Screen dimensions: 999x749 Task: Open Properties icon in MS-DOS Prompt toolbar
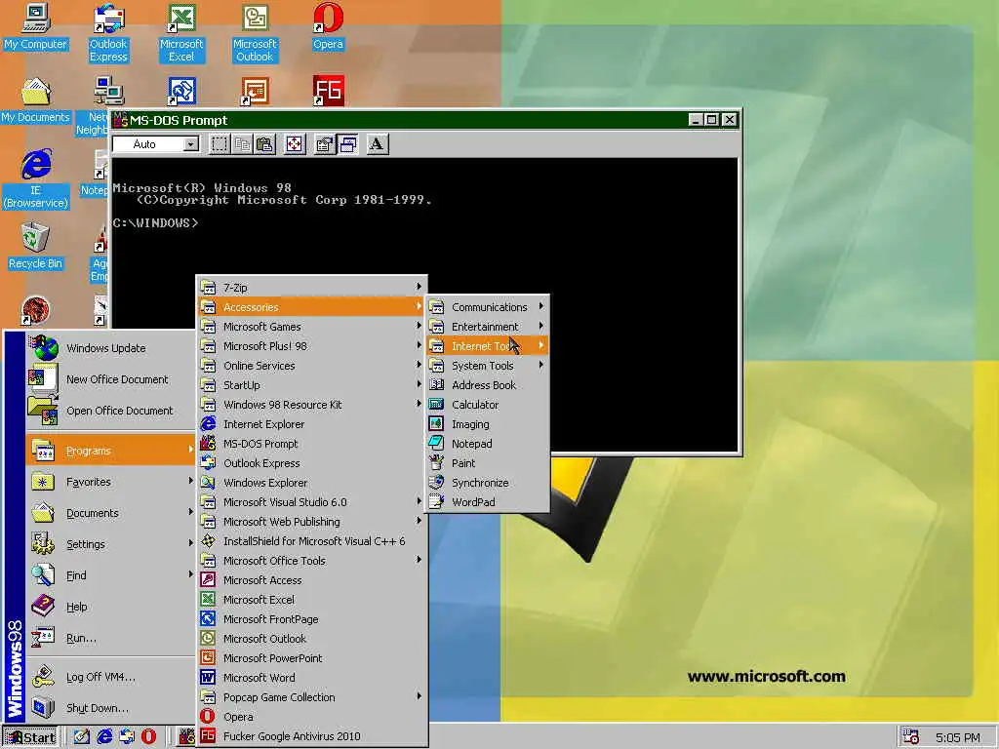pyautogui.click(x=324, y=144)
